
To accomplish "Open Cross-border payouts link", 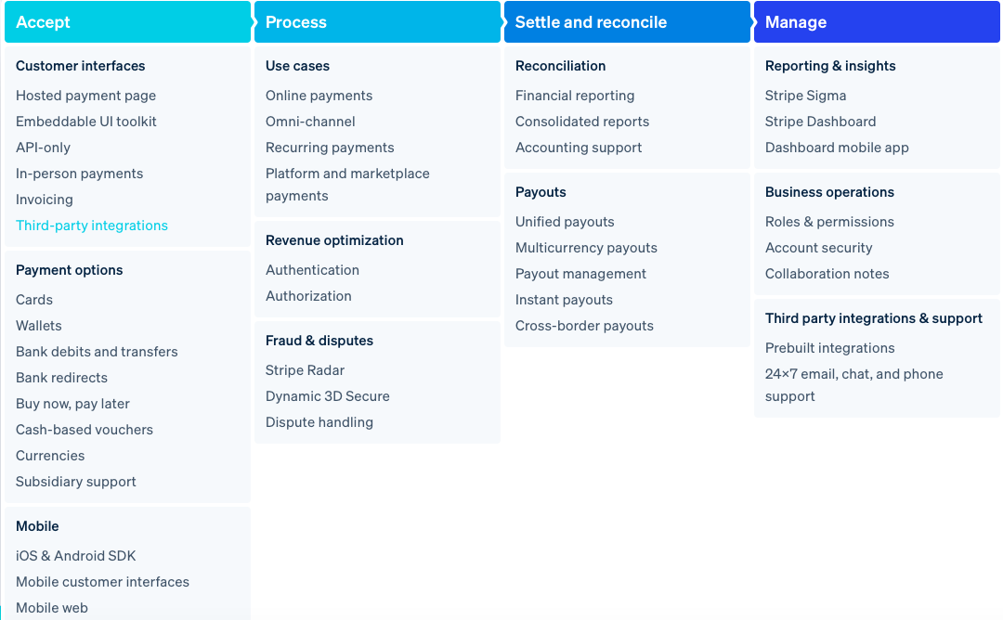I will click(584, 326).
